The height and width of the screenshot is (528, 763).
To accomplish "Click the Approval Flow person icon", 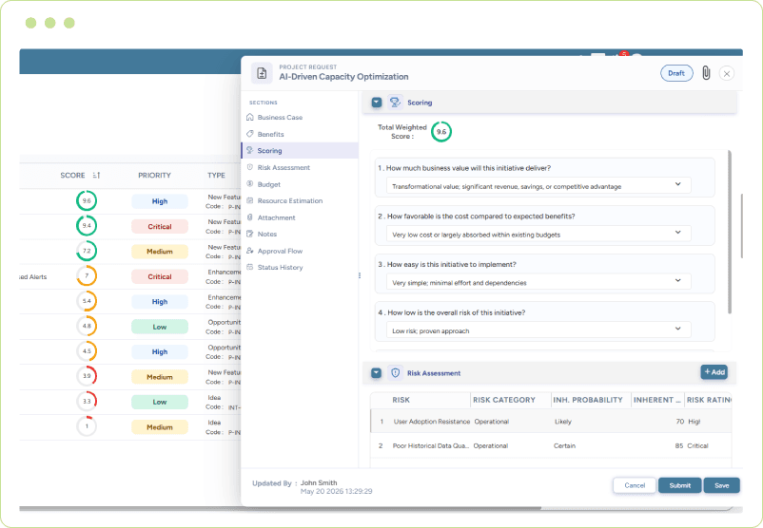I will click(x=250, y=251).
